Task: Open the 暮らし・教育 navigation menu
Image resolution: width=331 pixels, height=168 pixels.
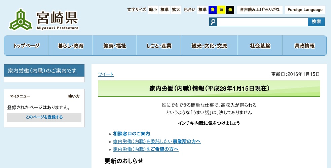Action: click(x=71, y=46)
